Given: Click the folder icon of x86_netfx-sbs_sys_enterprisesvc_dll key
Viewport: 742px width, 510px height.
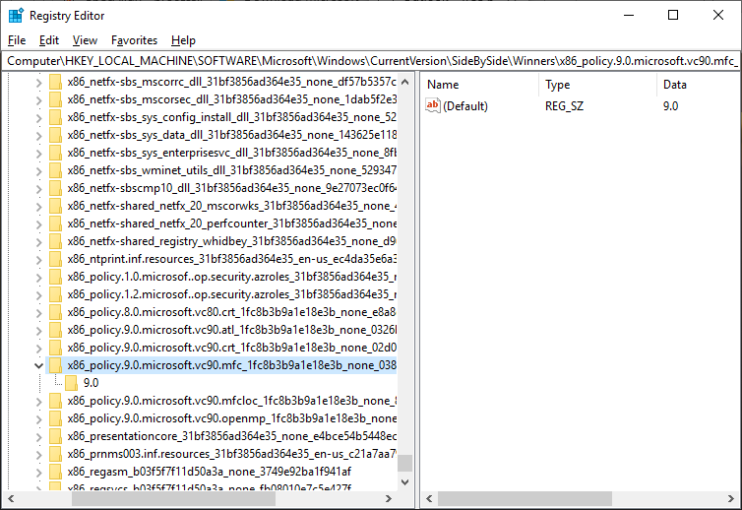Looking at the screenshot, I should click(x=55, y=153).
